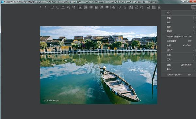Image resolution: width=196 pixels, height=119 pixels.
Task: Enable Scale to fit mode
Action: click(102, 7)
